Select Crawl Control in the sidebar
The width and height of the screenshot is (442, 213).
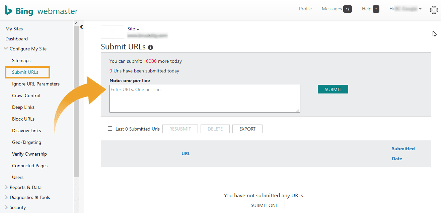(x=26, y=95)
